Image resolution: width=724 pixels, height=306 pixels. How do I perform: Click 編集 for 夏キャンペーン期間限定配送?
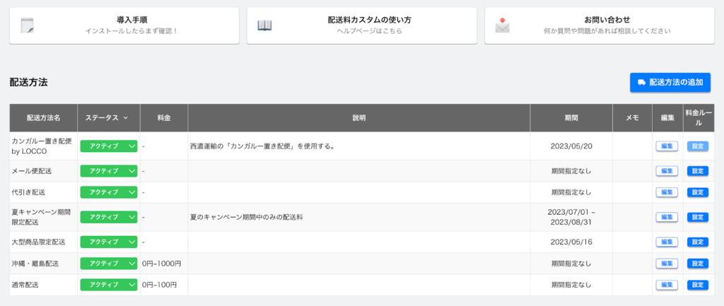click(x=667, y=217)
